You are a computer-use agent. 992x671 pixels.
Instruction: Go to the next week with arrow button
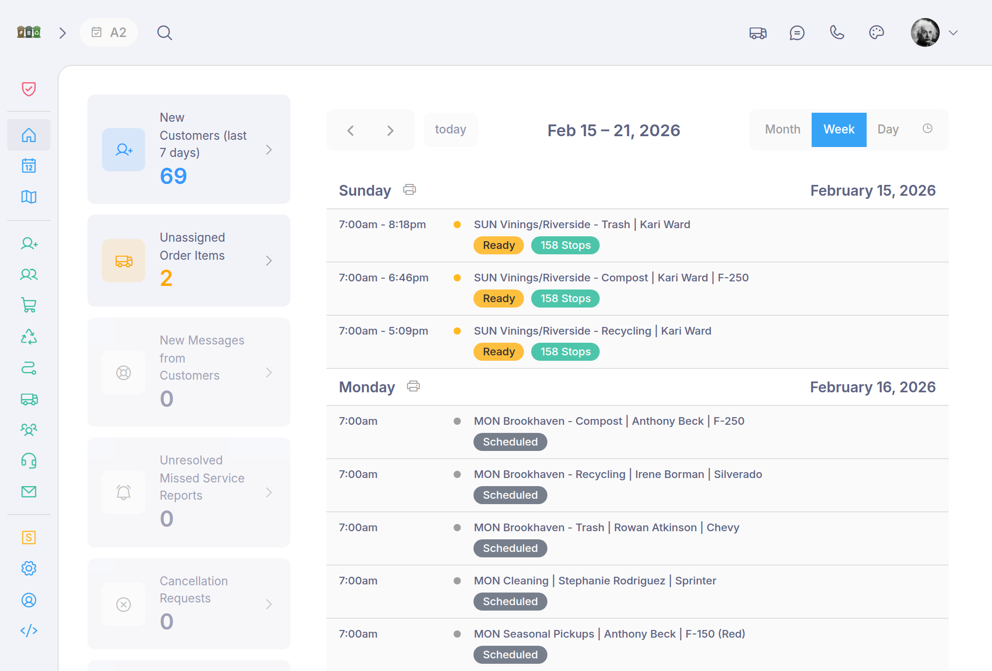(390, 130)
